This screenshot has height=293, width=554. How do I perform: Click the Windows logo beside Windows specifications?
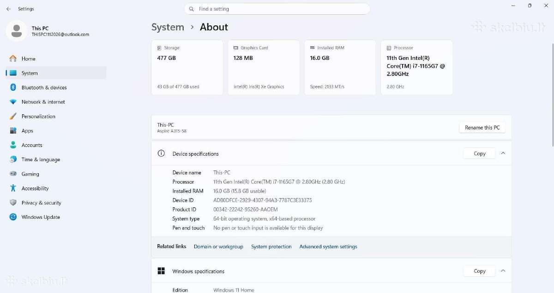coord(161,271)
